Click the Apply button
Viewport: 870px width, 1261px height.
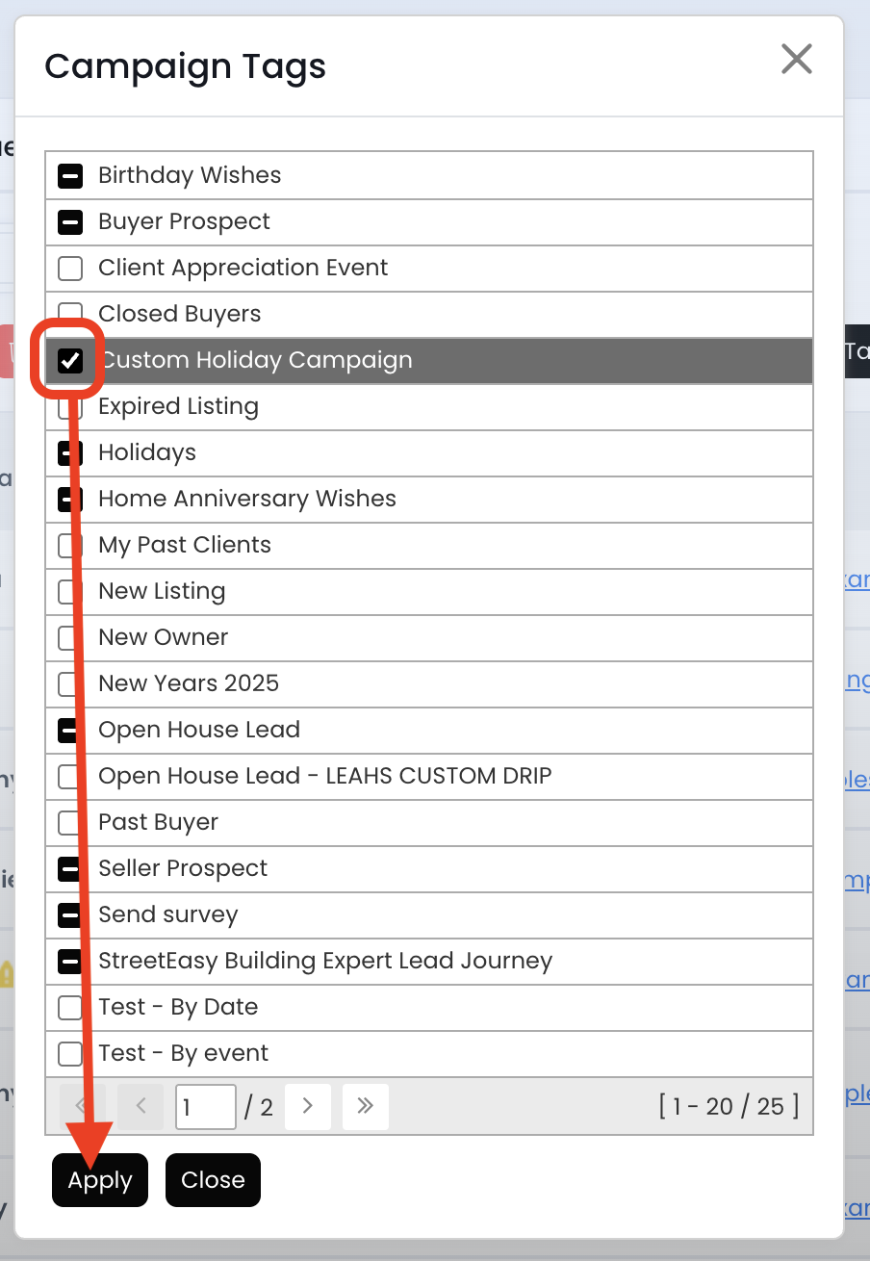[x=100, y=1180]
